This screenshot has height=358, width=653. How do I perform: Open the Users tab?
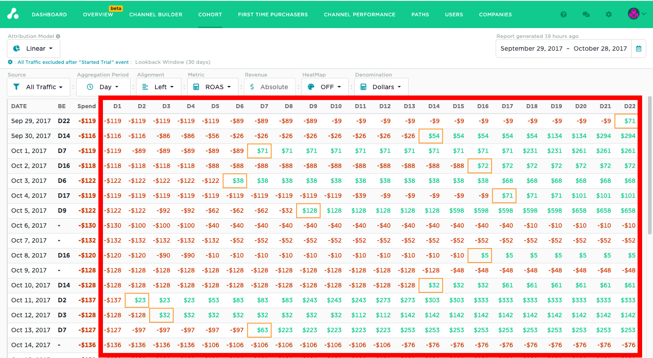[454, 14]
